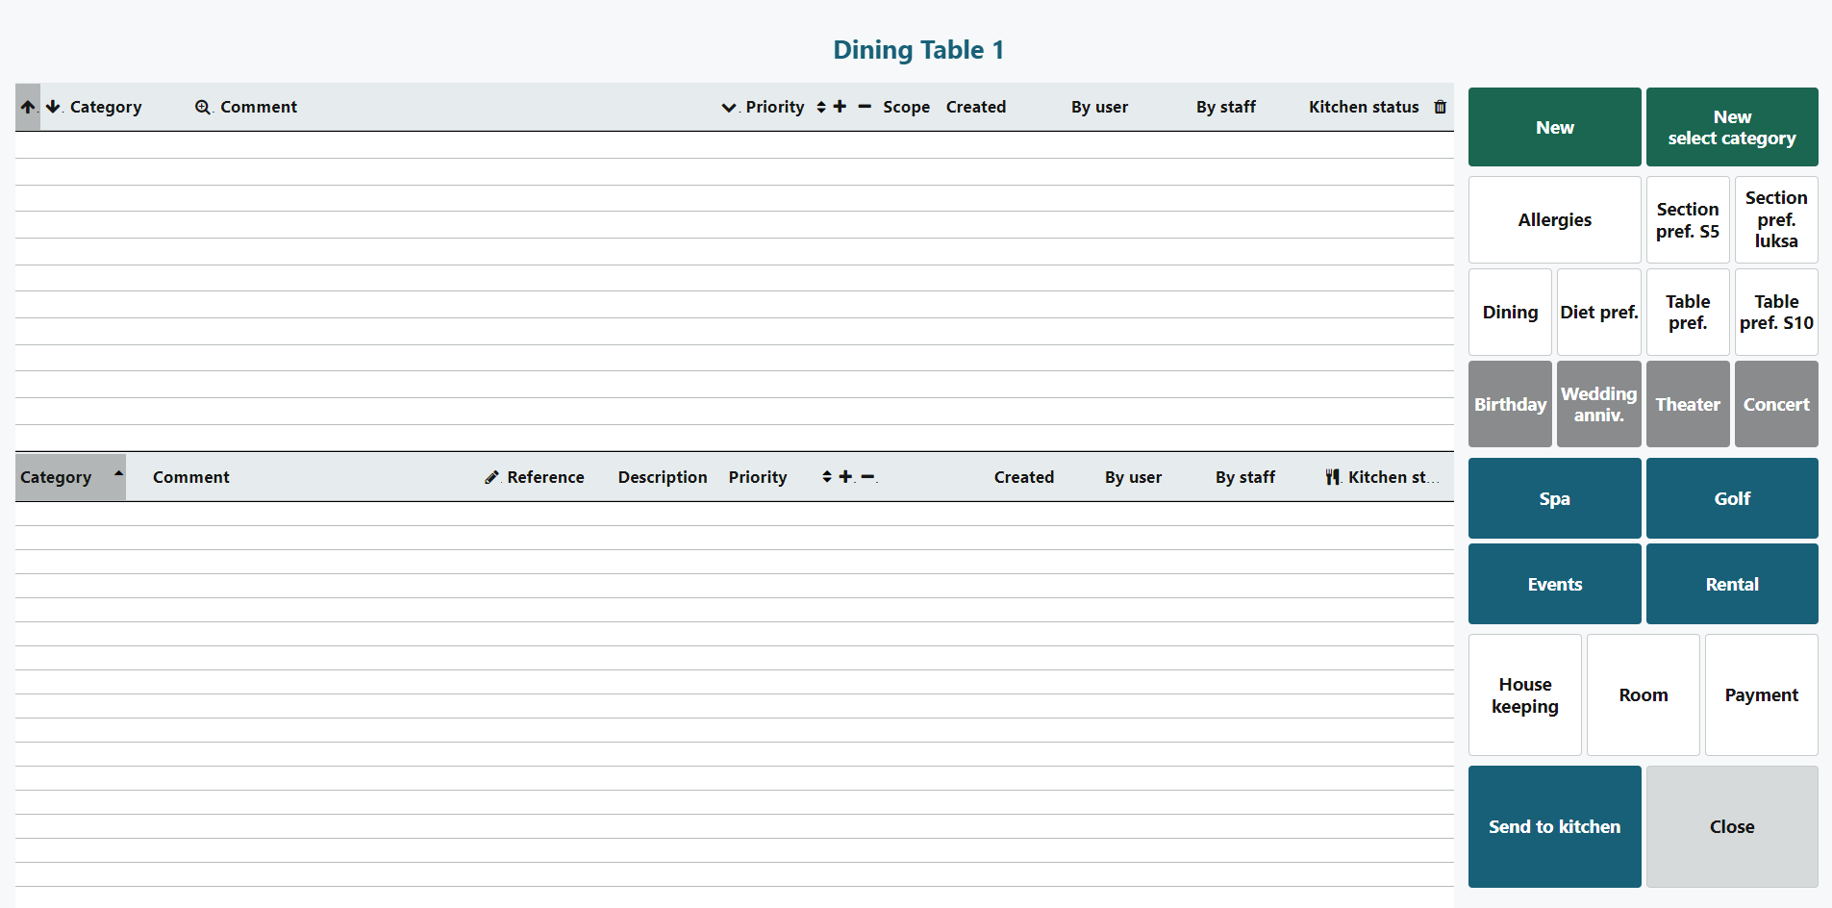Viewport: 1832px width, 908px height.
Task: Click the magnifier icon next to Comment
Action: click(x=202, y=108)
